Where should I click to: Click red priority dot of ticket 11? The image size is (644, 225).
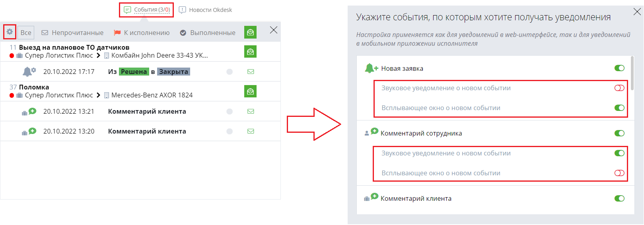tap(12, 56)
